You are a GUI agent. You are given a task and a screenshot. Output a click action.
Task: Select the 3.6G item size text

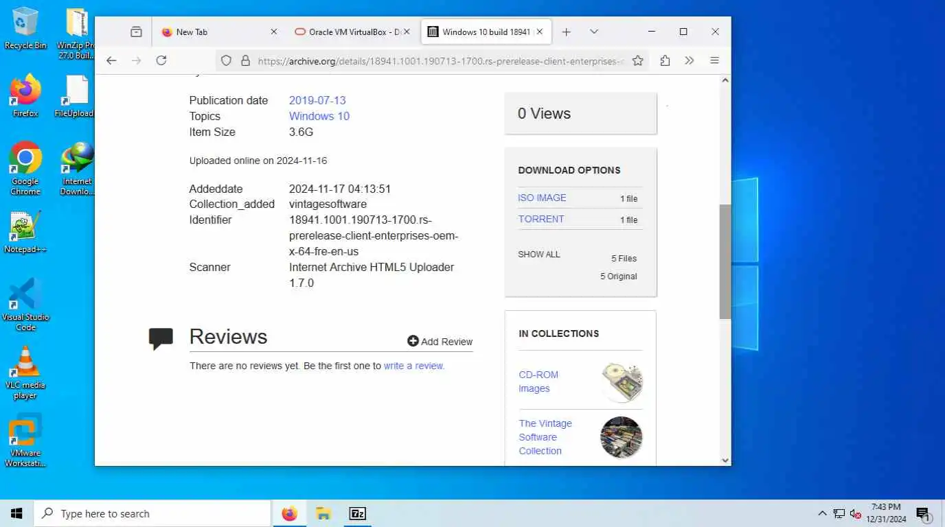click(x=301, y=132)
